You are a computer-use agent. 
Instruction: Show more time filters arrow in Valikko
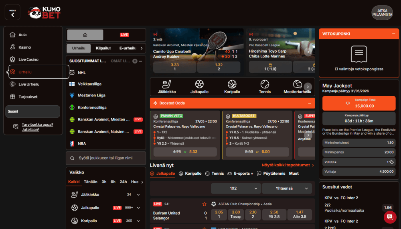point(142,182)
